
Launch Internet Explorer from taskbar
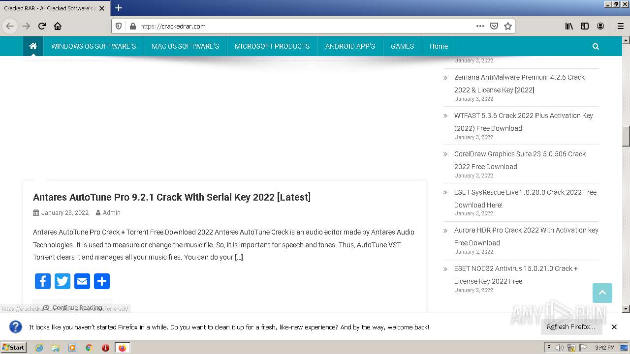[39, 348]
